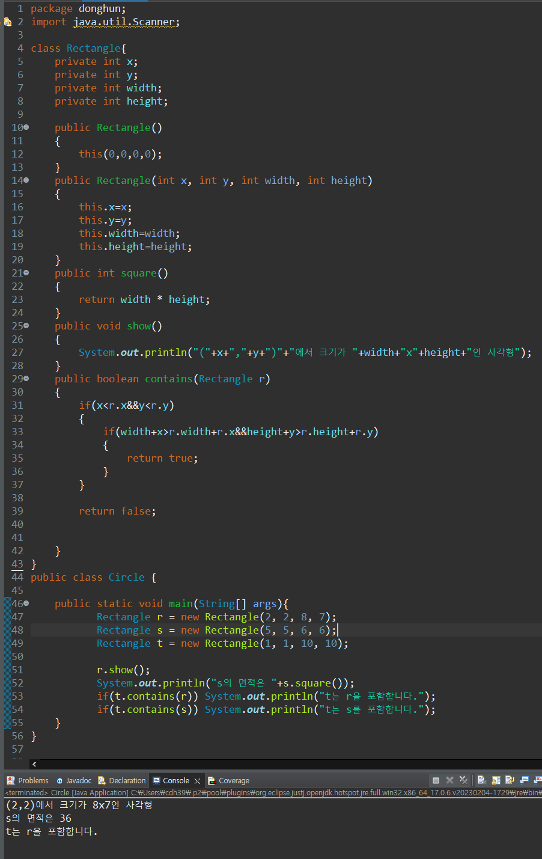Click line number 43 in the gutter
The width and height of the screenshot is (542, 859).
(17, 564)
